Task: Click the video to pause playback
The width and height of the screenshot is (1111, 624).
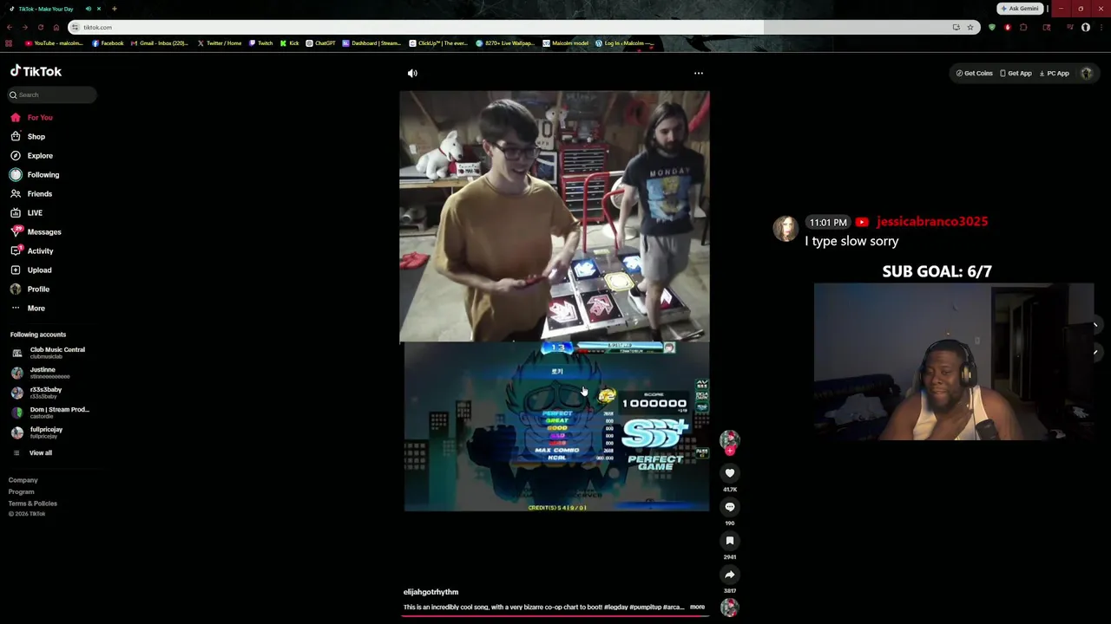Action: [554, 302]
